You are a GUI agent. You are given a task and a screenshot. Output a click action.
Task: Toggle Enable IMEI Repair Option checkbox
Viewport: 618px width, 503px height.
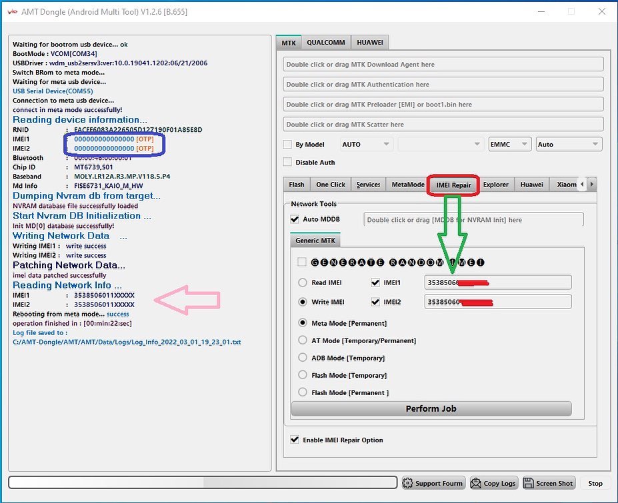295,440
